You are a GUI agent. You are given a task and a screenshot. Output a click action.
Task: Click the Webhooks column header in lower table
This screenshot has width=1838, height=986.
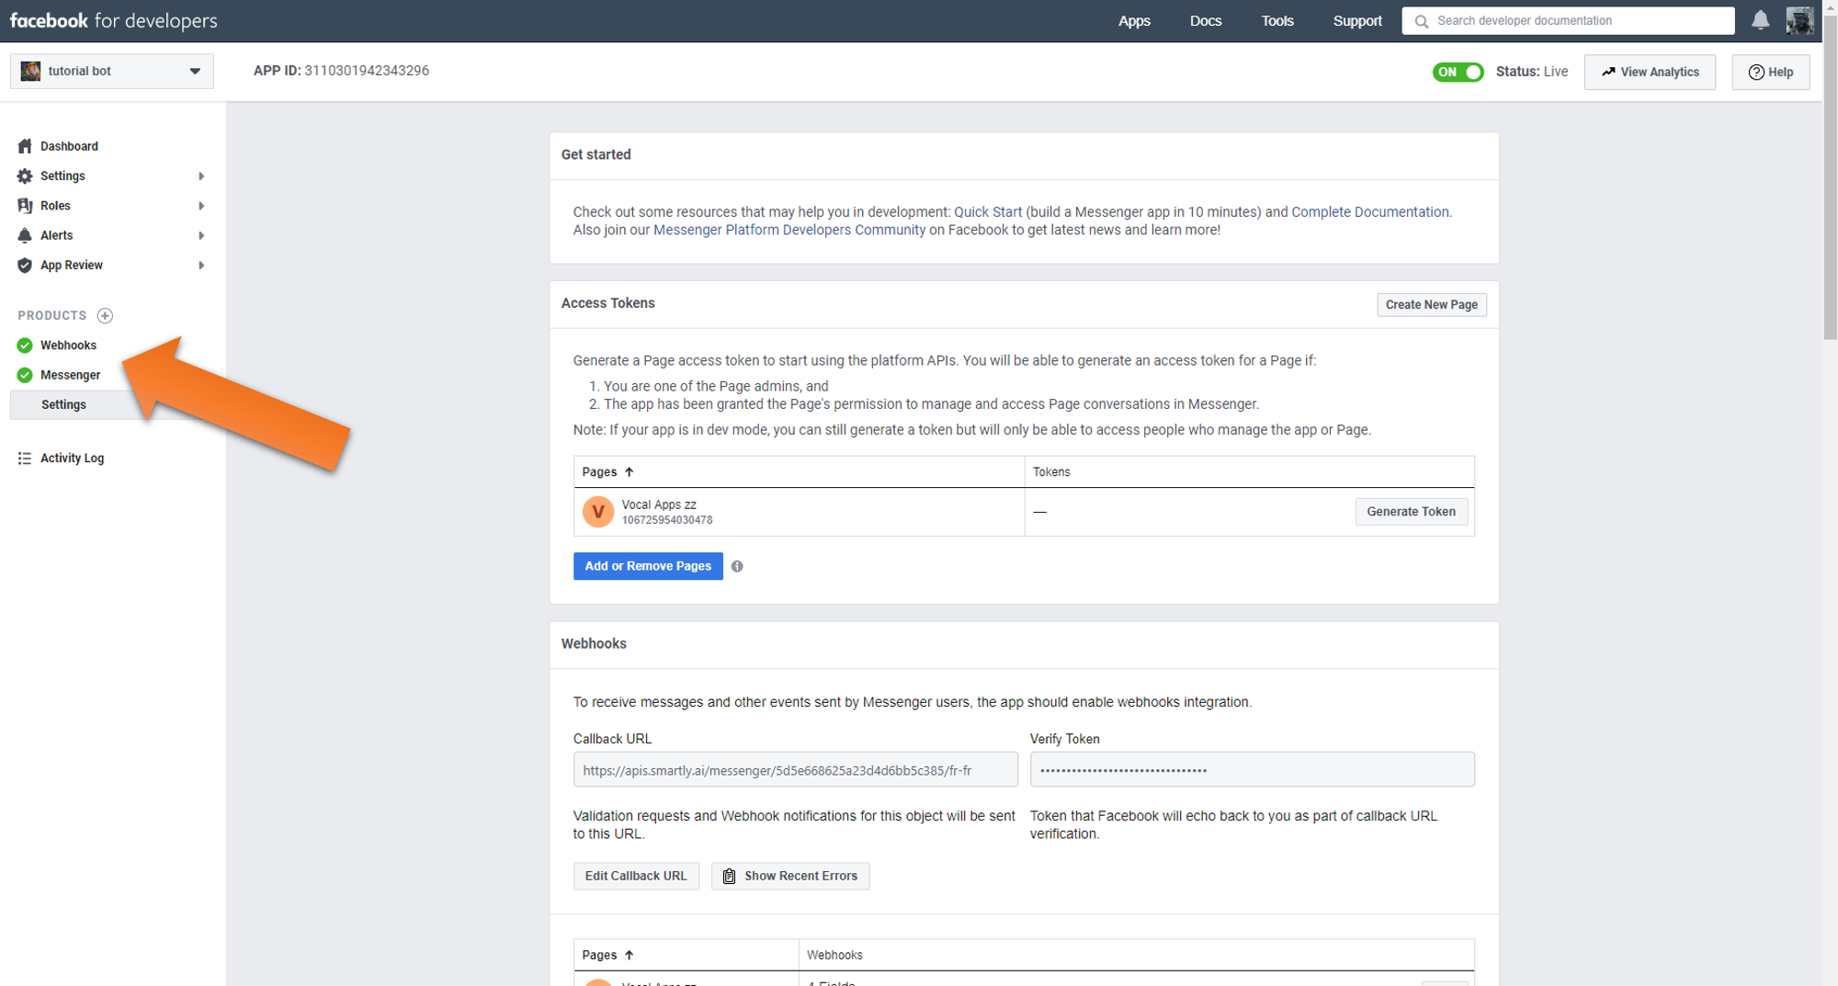(x=834, y=956)
